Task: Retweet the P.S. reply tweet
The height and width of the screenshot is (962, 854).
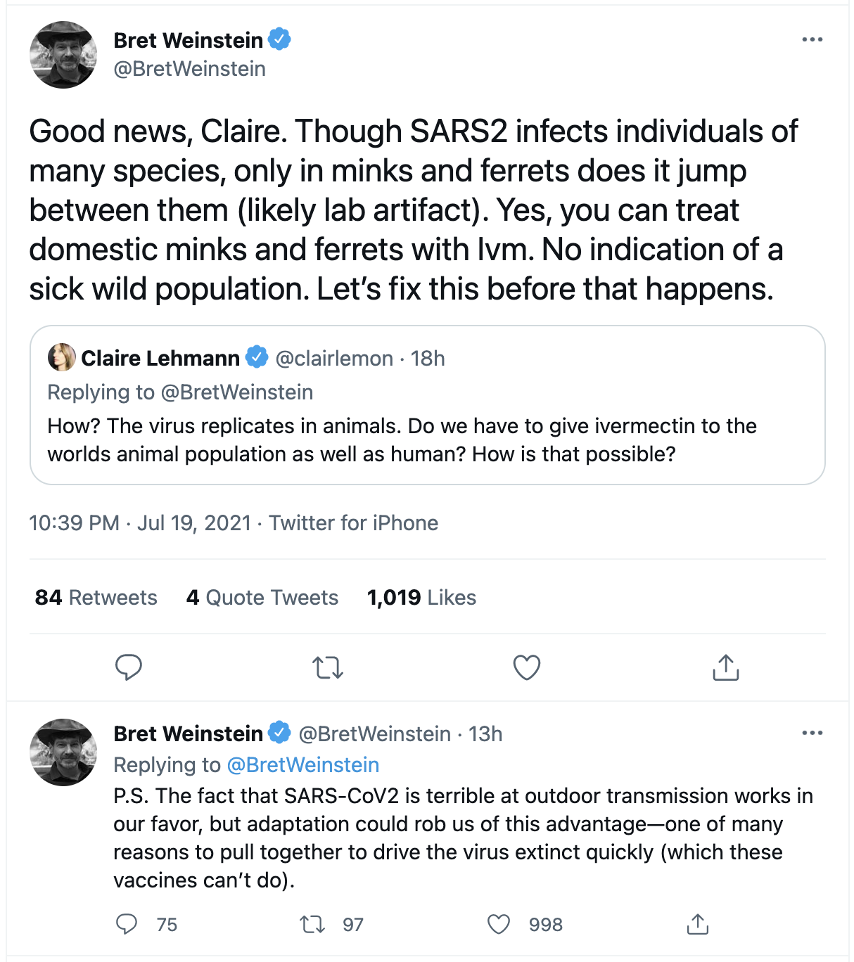Action: point(312,924)
